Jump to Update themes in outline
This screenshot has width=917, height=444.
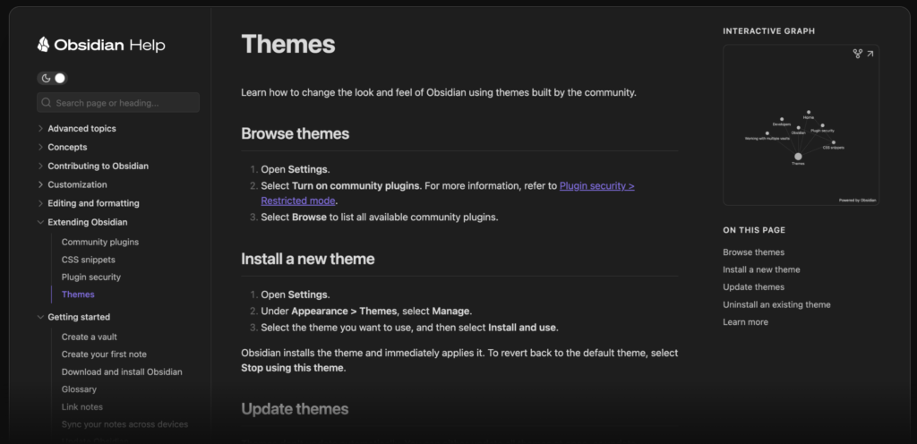point(753,286)
